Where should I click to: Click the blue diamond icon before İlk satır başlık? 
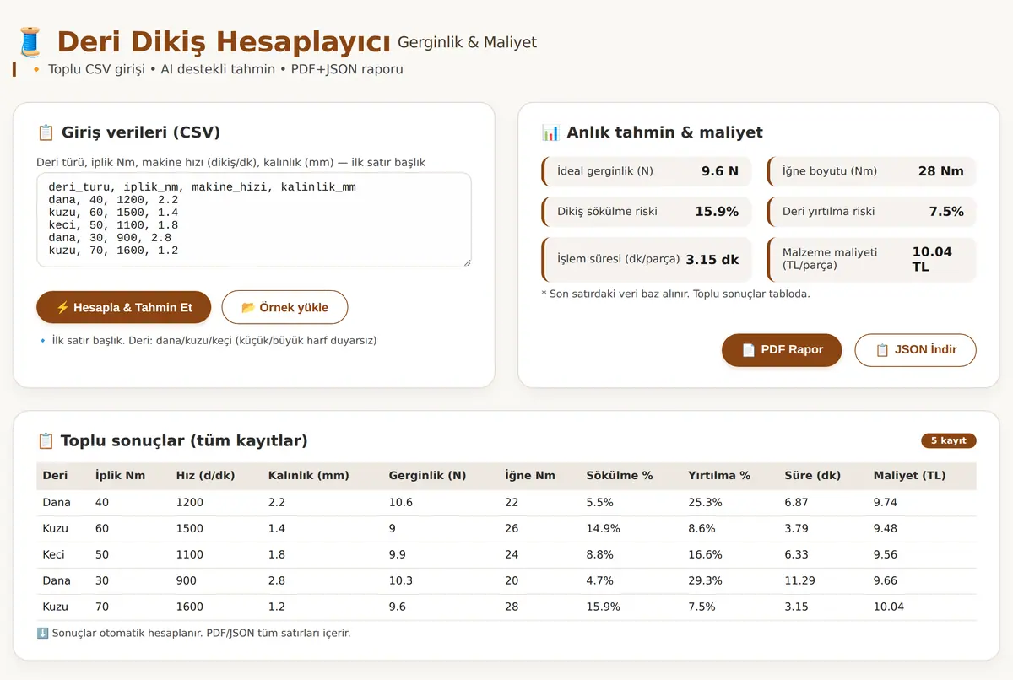[42, 341]
